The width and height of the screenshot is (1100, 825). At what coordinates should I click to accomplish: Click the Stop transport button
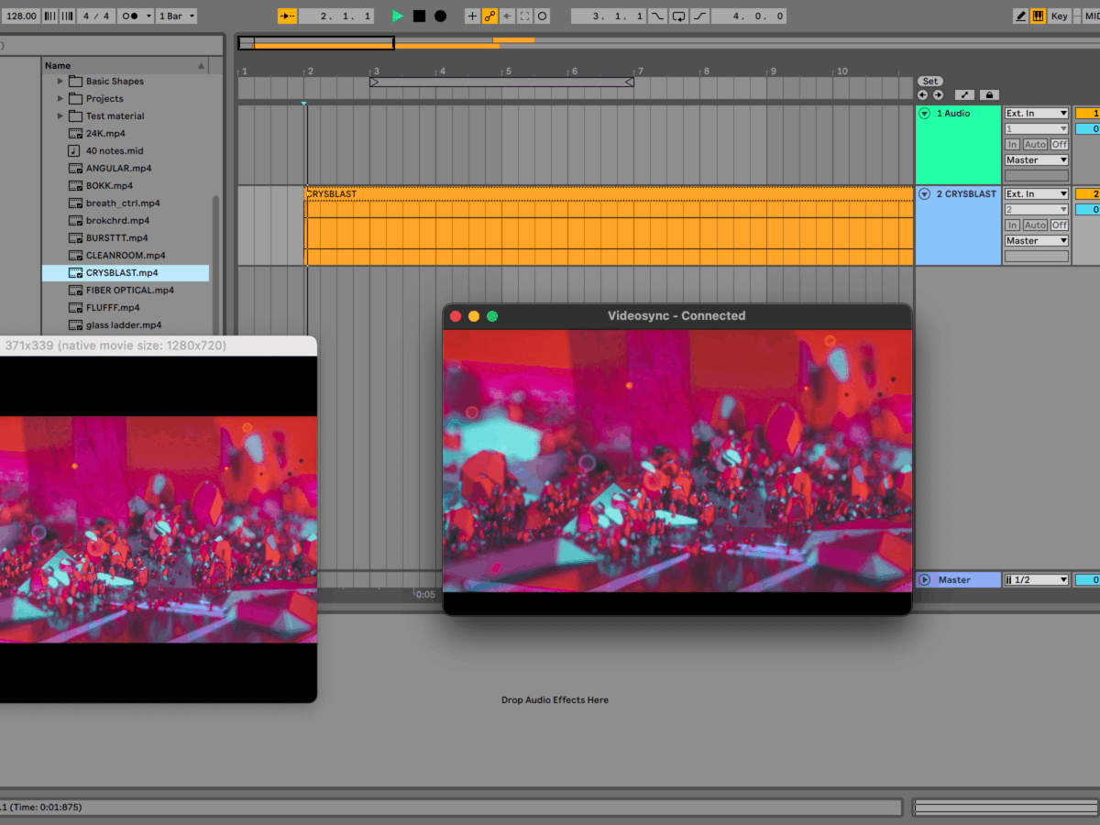(x=419, y=16)
